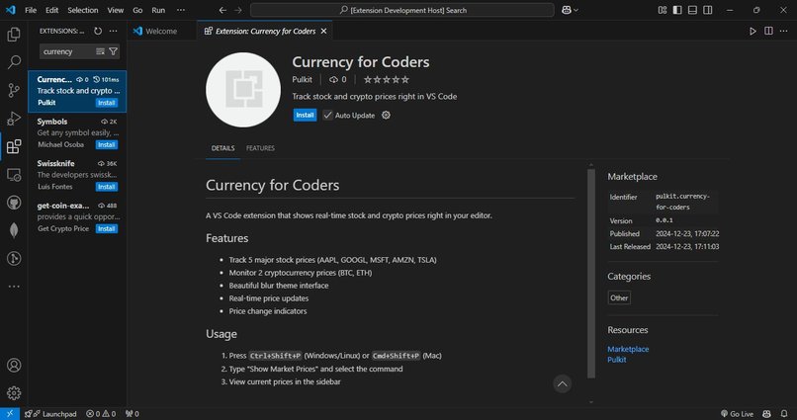Close the Currency for Coders tab
Image resolution: width=797 pixels, height=420 pixels.
click(323, 31)
